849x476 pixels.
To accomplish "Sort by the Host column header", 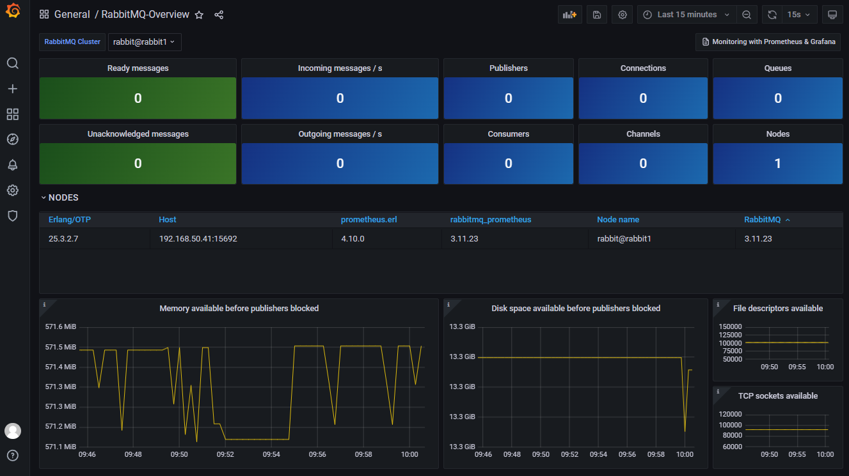I will (x=168, y=220).
